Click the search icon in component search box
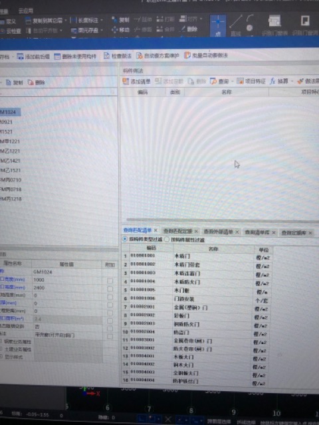This screenshot has height=425, width=319. tap(112, 92)
